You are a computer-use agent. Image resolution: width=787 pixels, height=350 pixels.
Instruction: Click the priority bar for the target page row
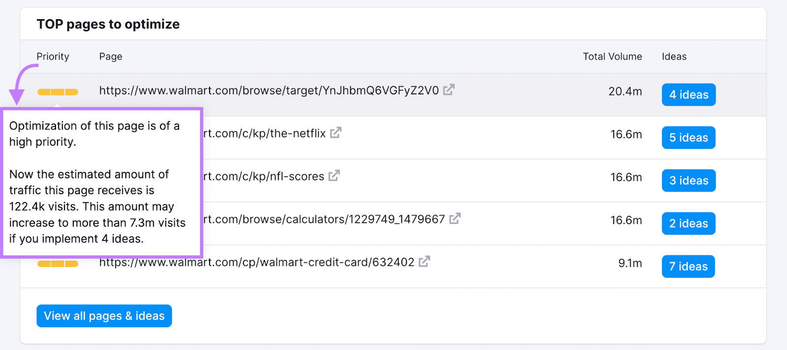click(x=58, y=92)
